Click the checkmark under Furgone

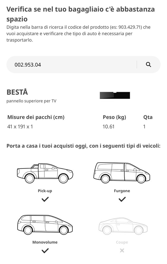pos(122,199)
